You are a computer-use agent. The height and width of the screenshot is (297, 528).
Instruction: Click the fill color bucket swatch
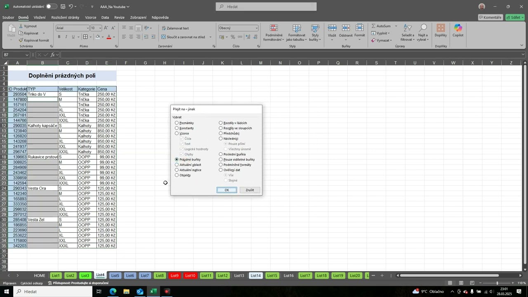[x=97, y=37]
